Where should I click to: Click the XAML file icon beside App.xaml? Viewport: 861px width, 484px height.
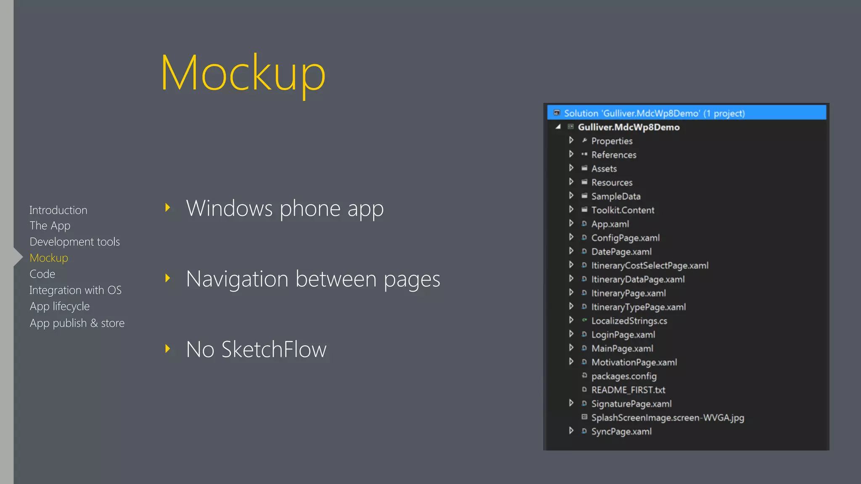(x=584, y=224)
